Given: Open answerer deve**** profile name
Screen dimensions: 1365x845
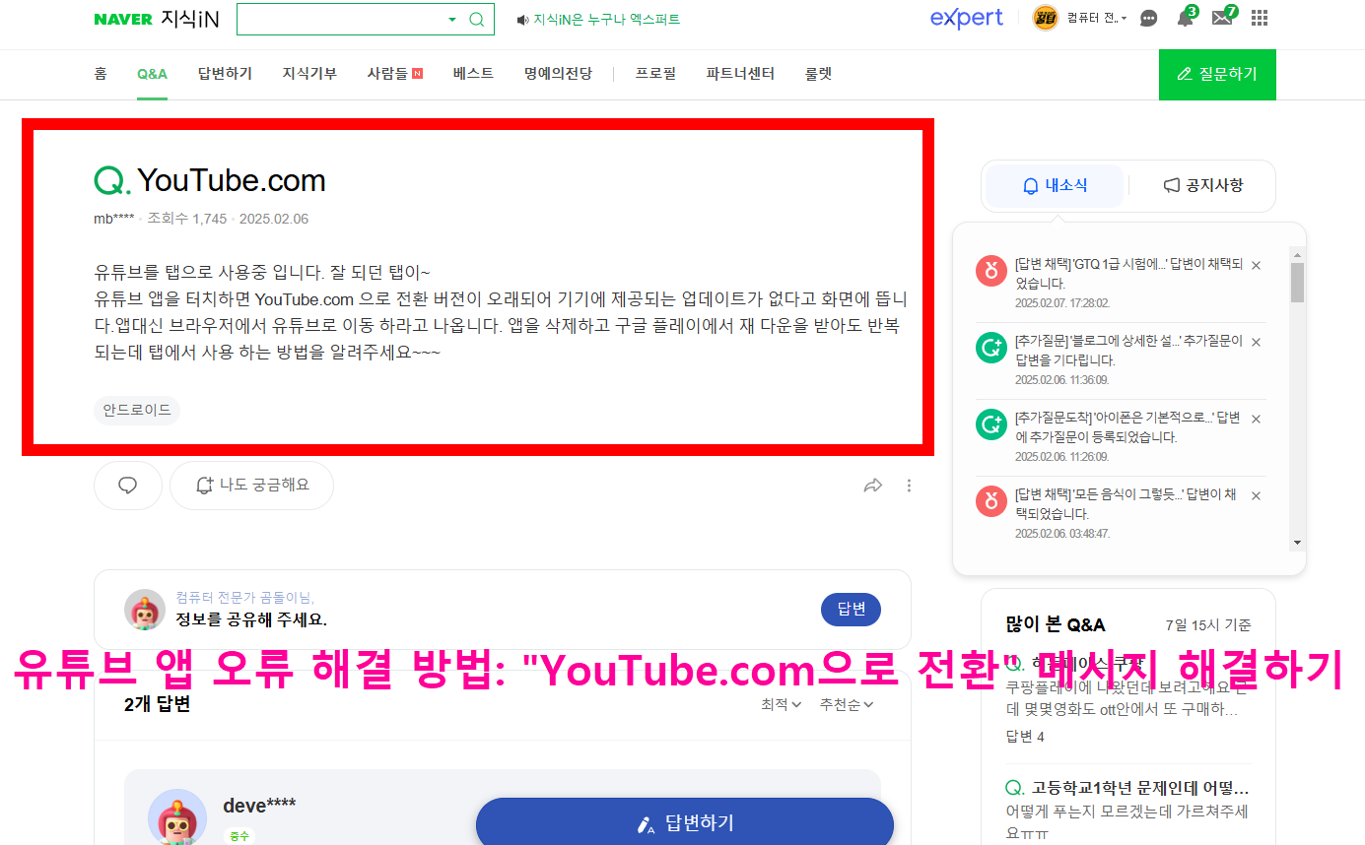Looking at the screenshot, I should (x=259, y=805).
